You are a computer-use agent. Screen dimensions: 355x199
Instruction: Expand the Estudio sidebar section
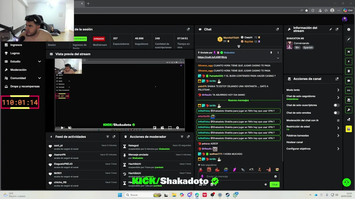(x=39, y=61)
